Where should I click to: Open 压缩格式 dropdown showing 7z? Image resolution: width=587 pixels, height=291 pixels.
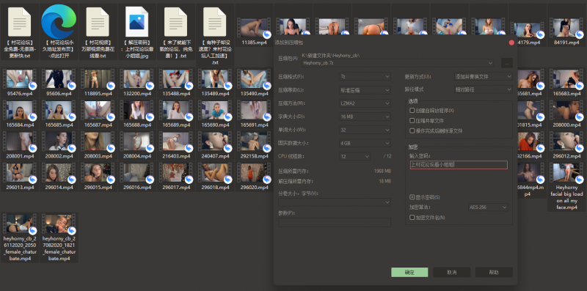click(x=365, y=76)
